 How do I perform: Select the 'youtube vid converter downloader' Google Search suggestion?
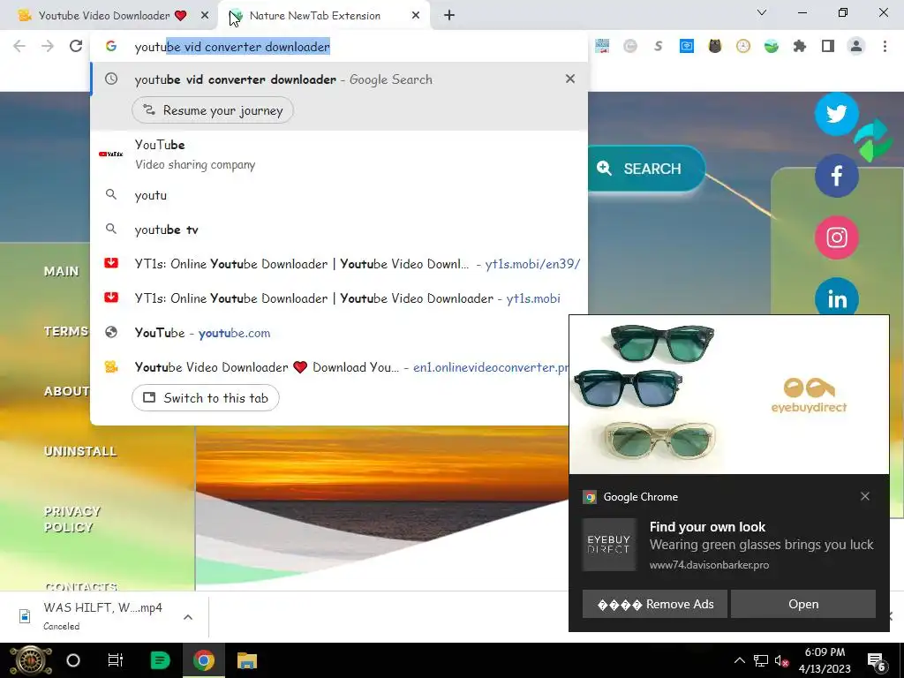339,79
